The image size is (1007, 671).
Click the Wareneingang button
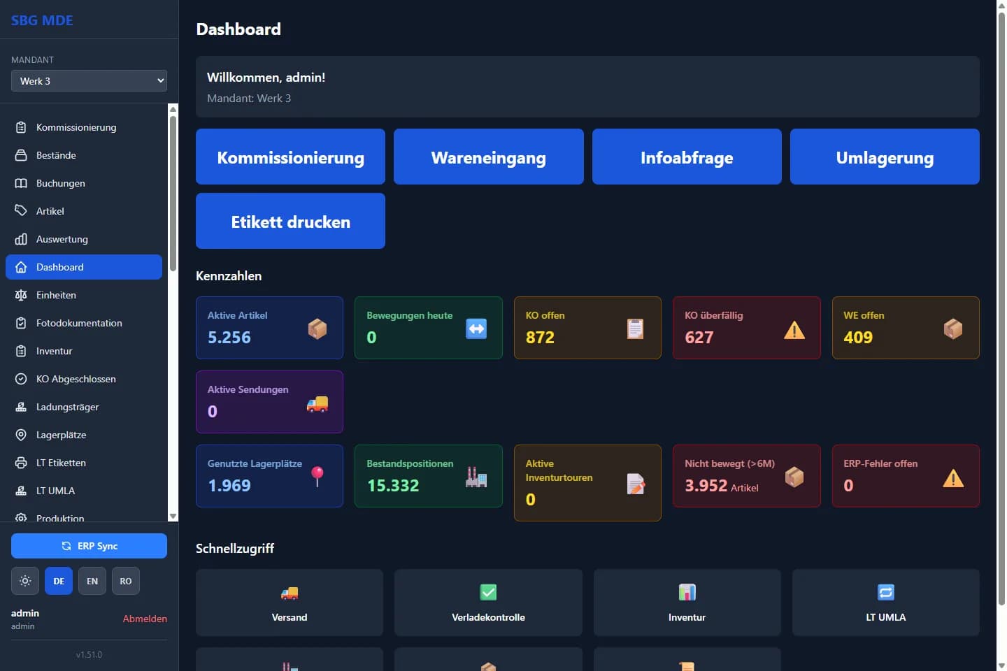(x=489, y=157)
